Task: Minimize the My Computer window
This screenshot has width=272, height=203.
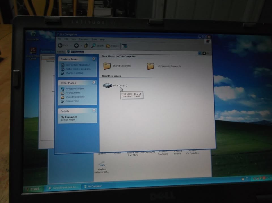Action: pyautogui.click(x=200, y=37)
